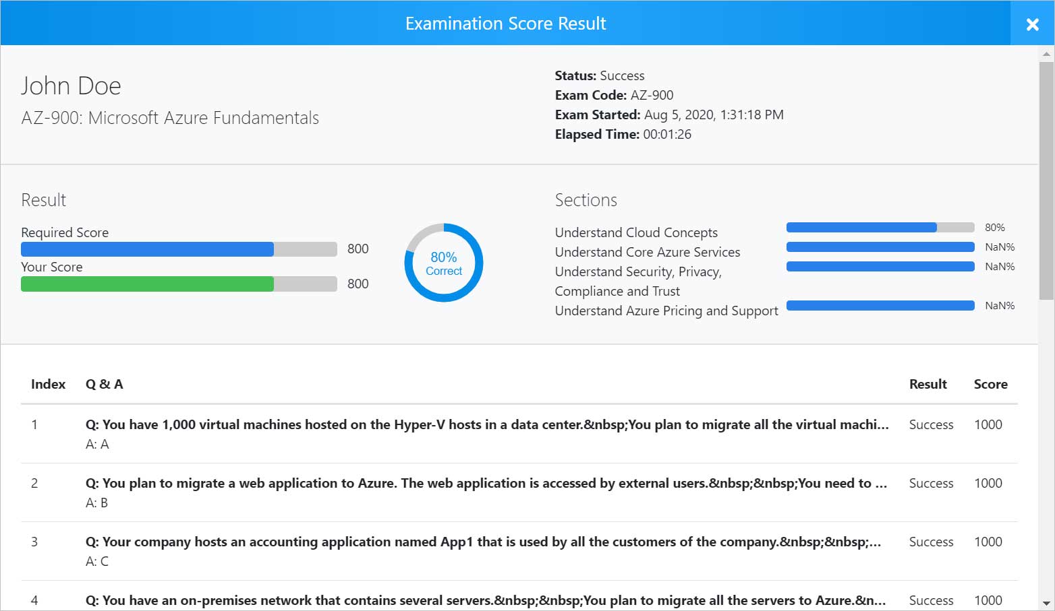This screenshot has height=611, width=1055.
Task: Click the Success result for question 3
Action: tap(932, 542)
